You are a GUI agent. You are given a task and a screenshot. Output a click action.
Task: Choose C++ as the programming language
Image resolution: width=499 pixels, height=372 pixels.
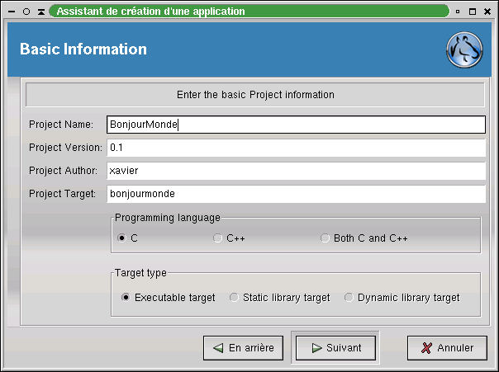218,238
